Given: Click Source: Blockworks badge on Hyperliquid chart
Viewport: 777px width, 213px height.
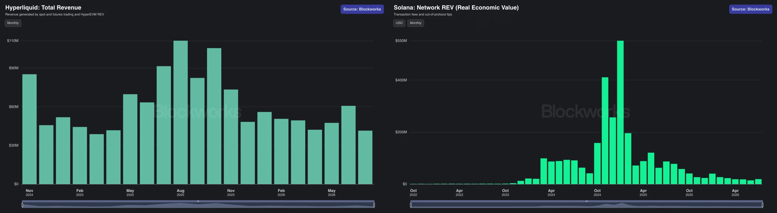Looking at the screenshot, I should point(362,9).
